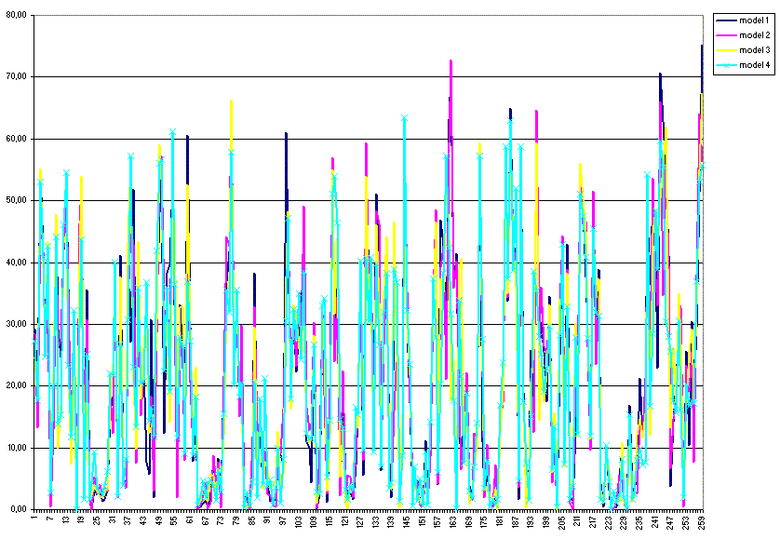
Task: Select the 0,00 y-axis origin label
Action: pyautogui.click(x=19, y=509)
